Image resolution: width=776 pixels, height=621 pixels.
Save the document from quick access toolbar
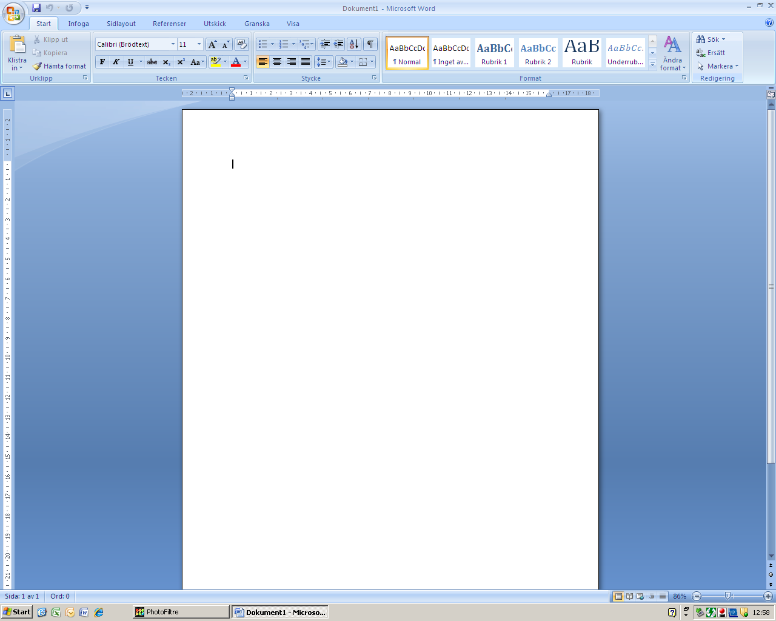click(x=36, y=8)
